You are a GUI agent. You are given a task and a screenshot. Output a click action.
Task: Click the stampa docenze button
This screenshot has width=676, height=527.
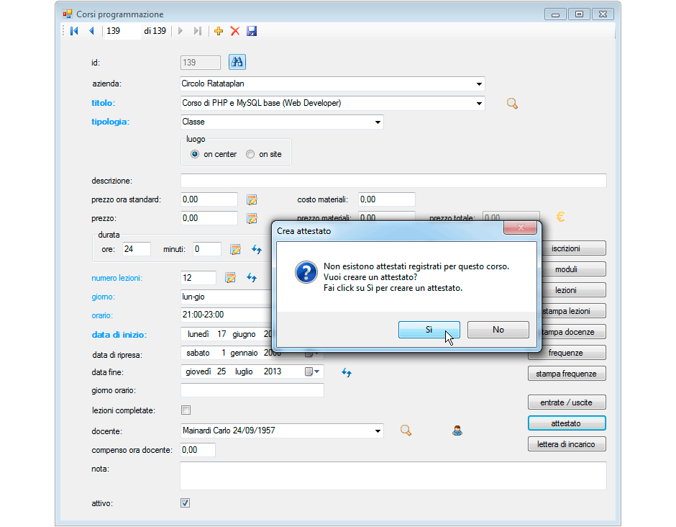coord(567,332)
